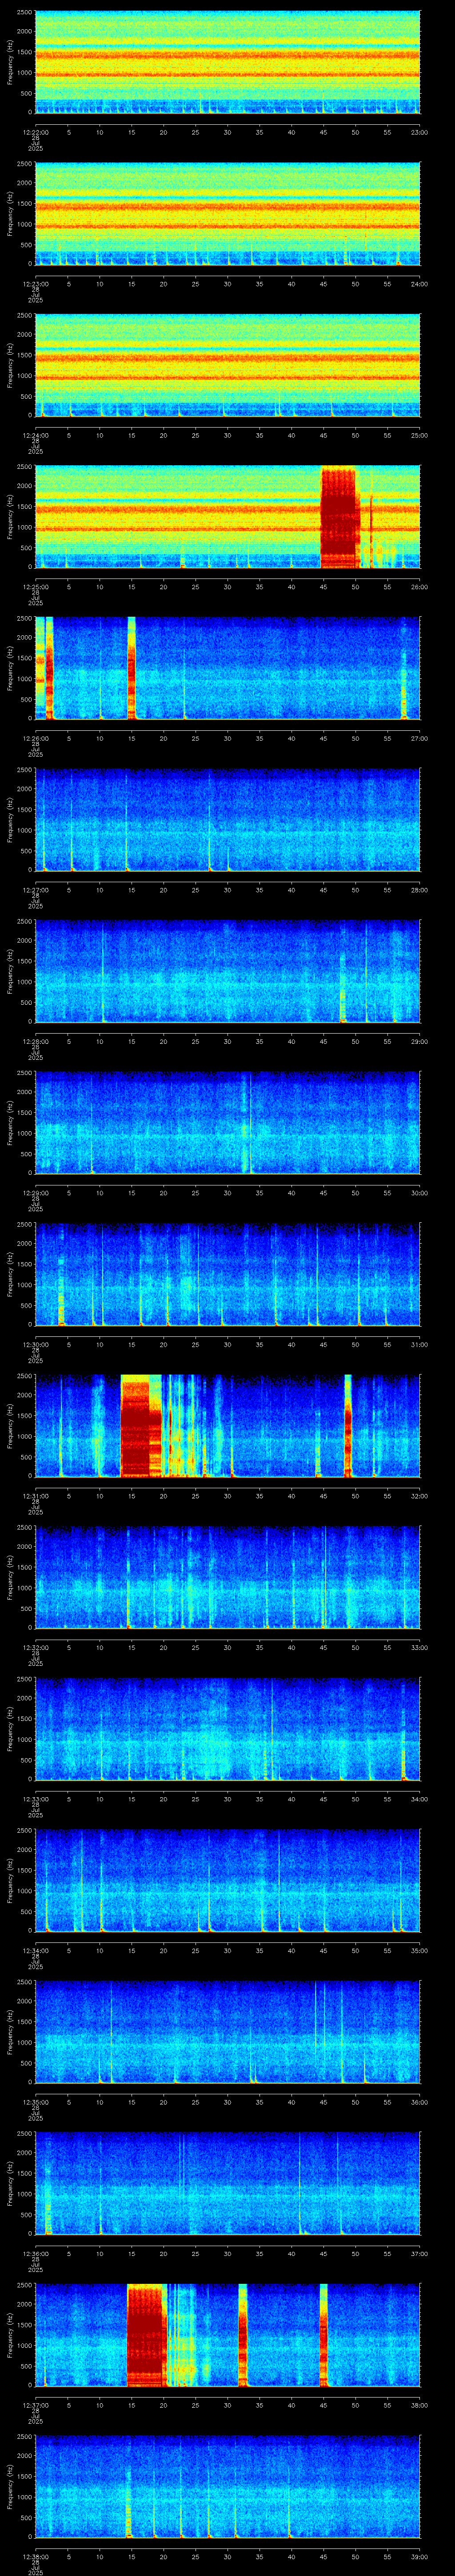The image size is (455, 2576).
Task: Open the 12:27:00 spectrogram panel
Action: click(227, 820)
